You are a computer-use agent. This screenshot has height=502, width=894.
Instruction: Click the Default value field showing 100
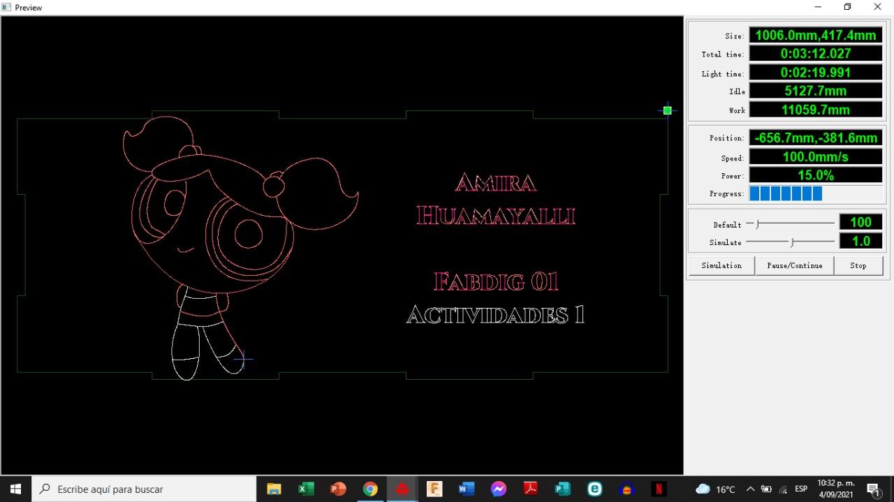click(x=860, y=222)
